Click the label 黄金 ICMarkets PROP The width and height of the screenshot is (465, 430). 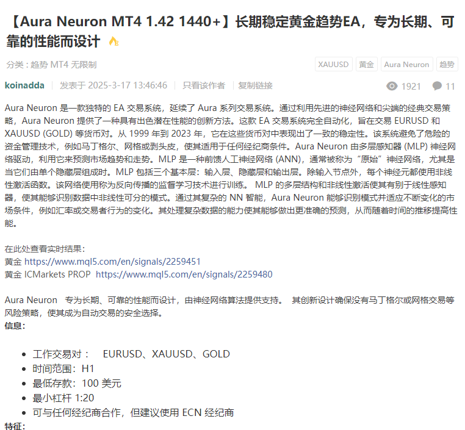coord(48,274)
